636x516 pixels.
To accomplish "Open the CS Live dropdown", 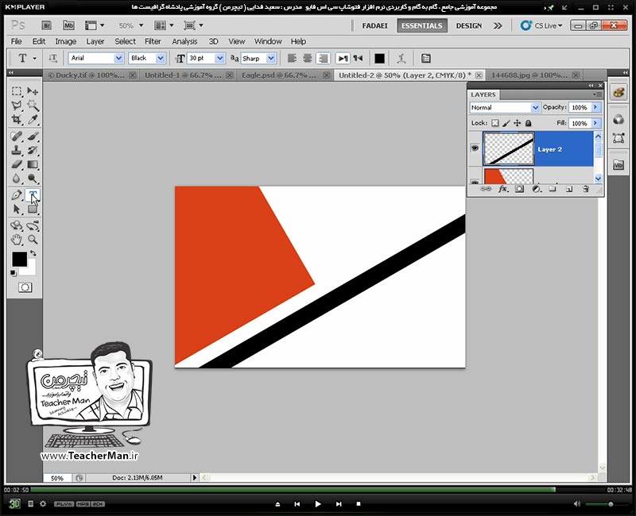I will click(x=542, y=25).
